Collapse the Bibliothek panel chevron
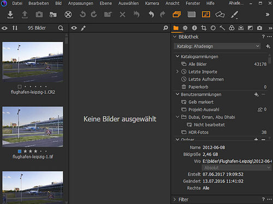The width and height of the screenshot is (273, 204). click(x=175, y=37)
